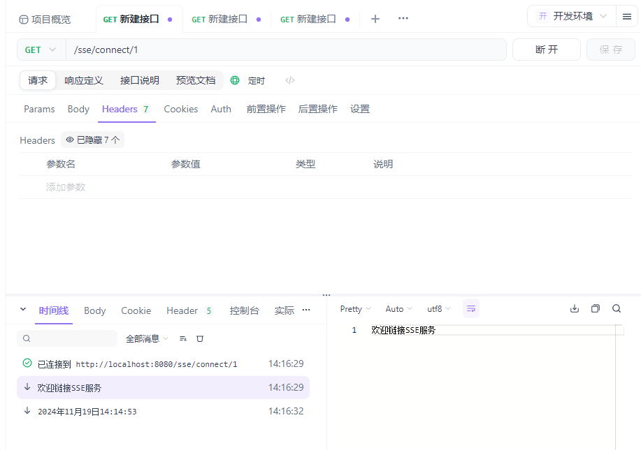Toggle word wrap in response viewer
Viewport: 641px width, 450px height.
471,308
